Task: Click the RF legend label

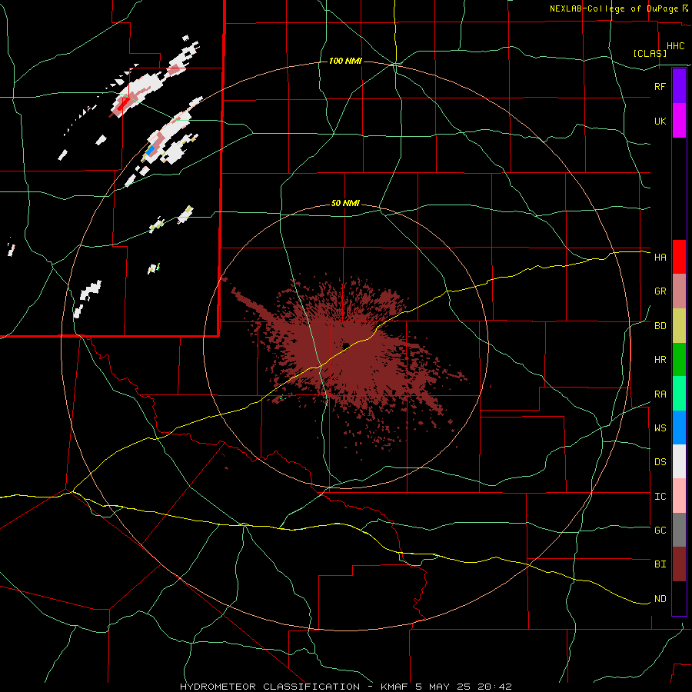Action: tap(660, 86)
